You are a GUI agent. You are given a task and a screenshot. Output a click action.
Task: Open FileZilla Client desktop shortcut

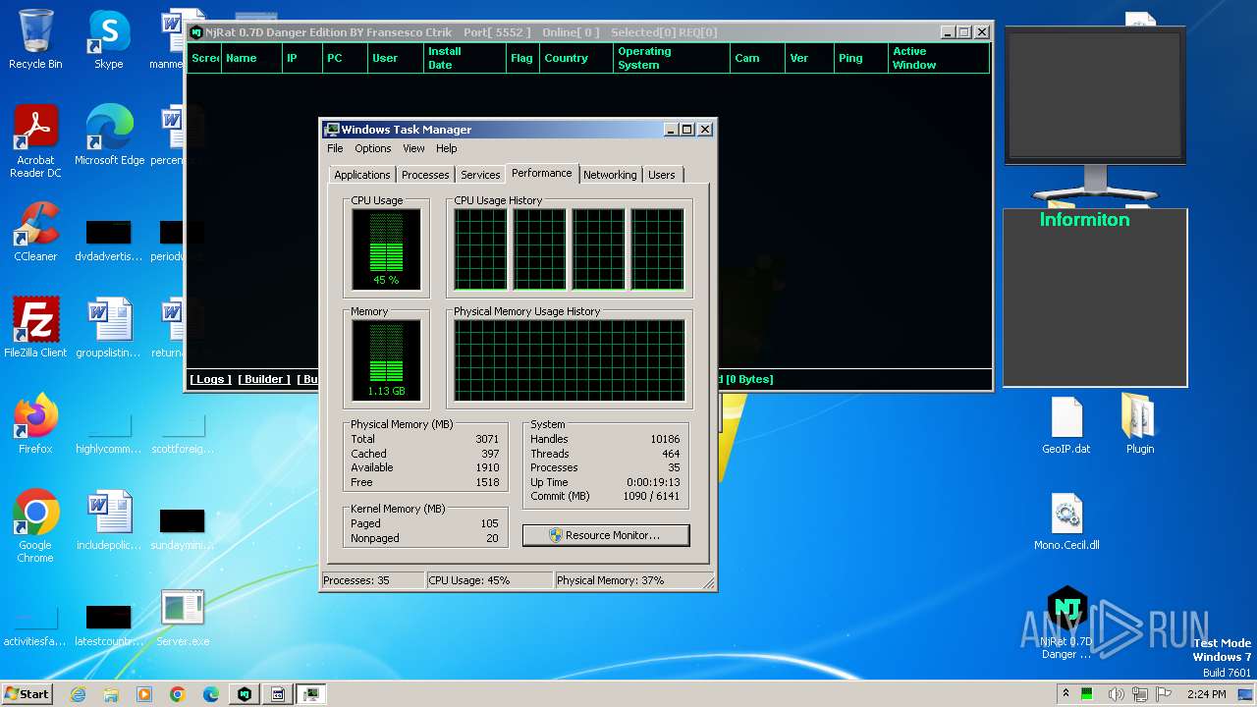(35, 328)
